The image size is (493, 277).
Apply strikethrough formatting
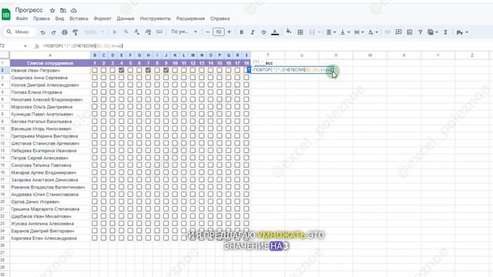click(x=263, y=32)
